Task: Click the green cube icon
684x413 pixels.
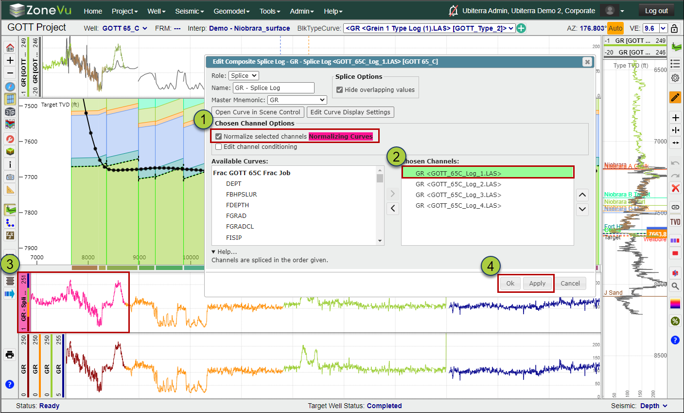Action: tap(10, 151)
